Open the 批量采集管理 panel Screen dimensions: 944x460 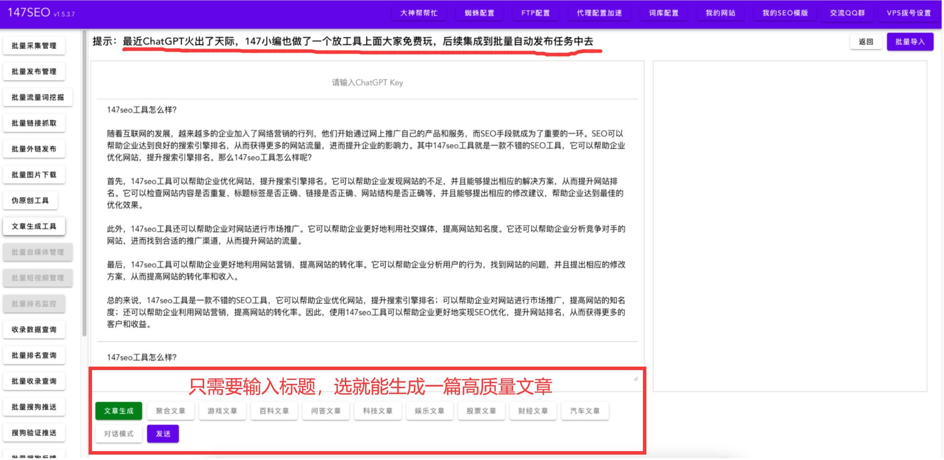pos(34,45)
